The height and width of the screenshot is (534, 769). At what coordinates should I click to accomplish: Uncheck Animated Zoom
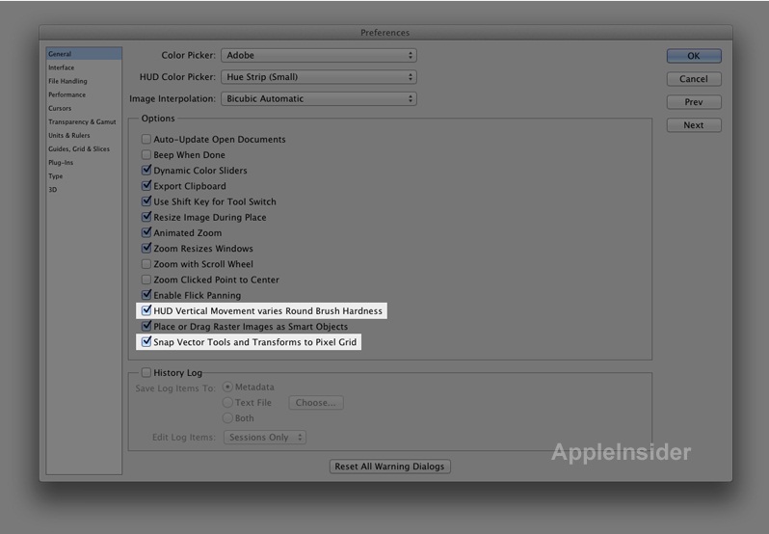[x=146, y=233]
